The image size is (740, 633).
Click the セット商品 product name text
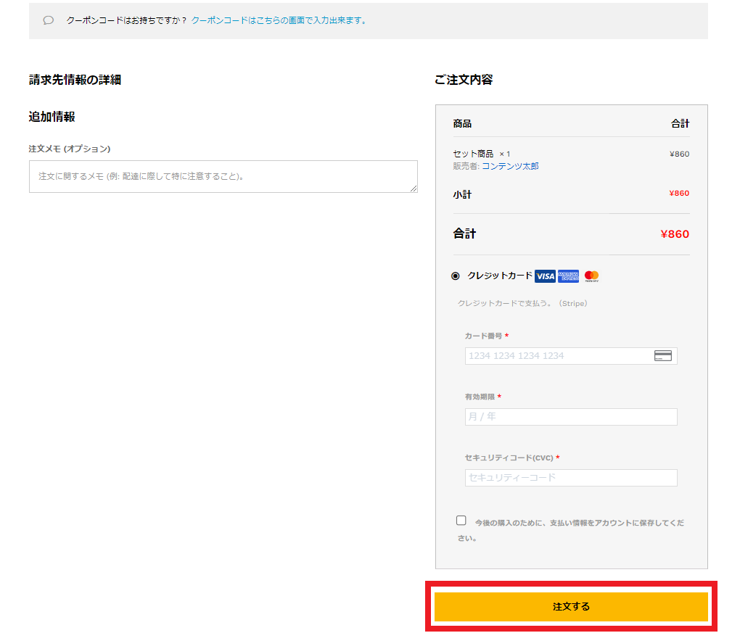[x=473, y=154]
